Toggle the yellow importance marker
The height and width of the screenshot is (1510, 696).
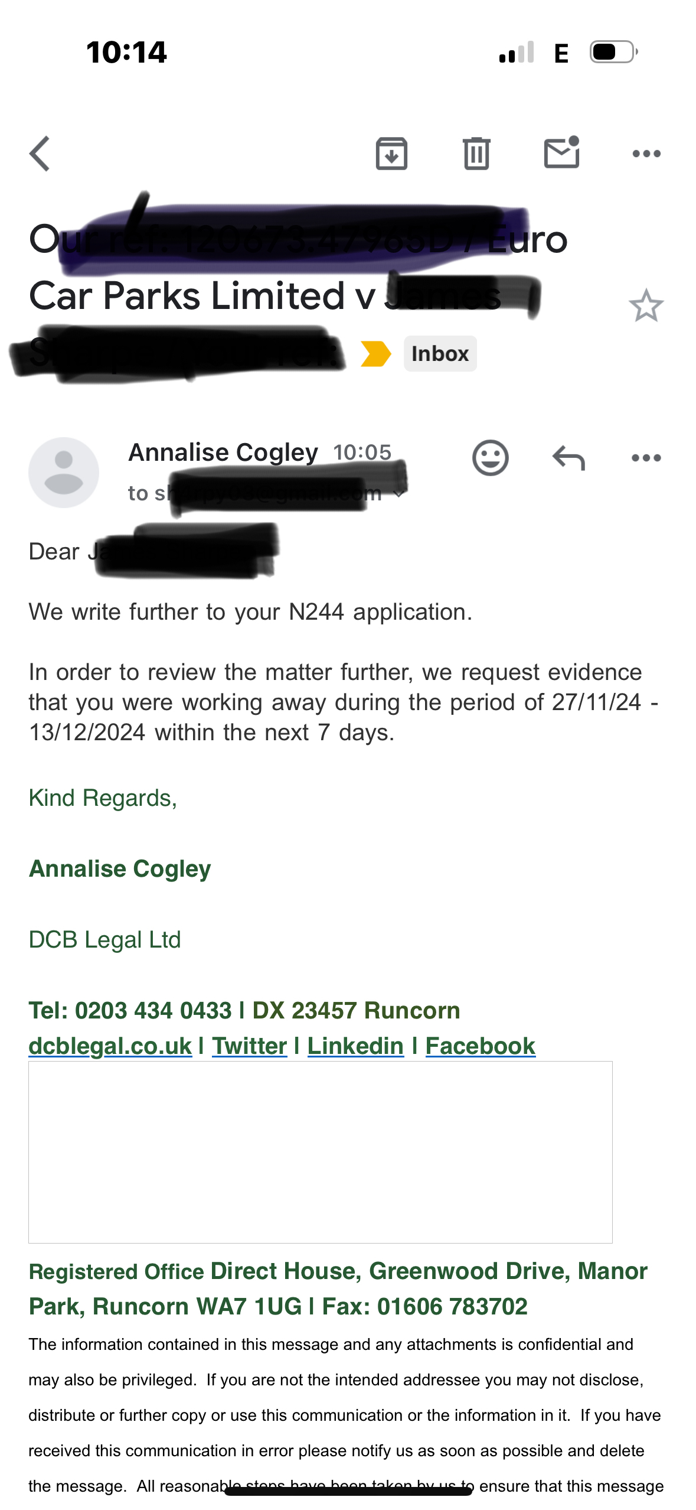(x=376, y=354)
